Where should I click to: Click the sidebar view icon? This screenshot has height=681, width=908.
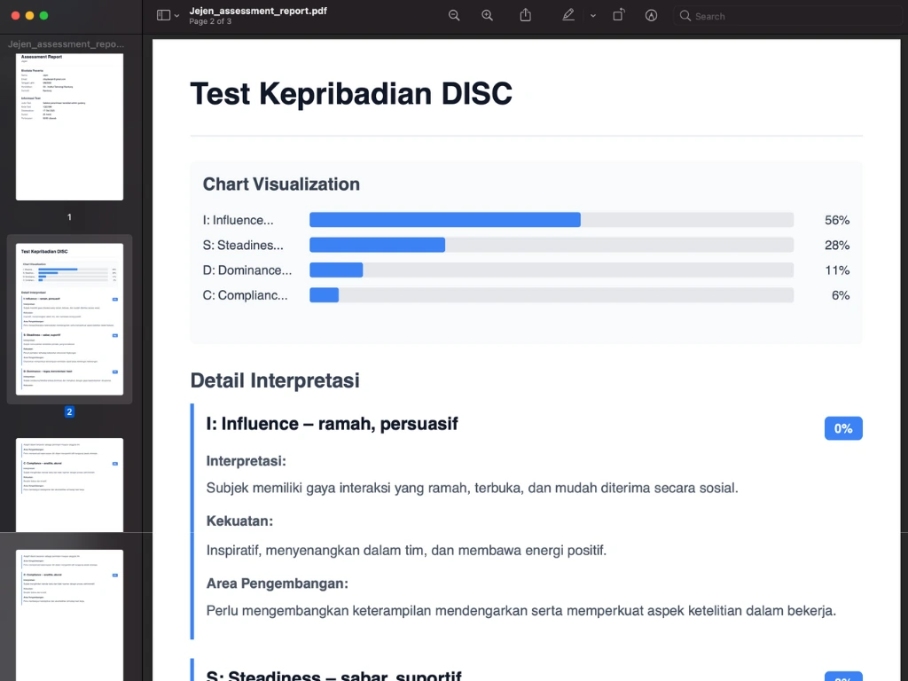pyautogui.click(x=163, y=15)
